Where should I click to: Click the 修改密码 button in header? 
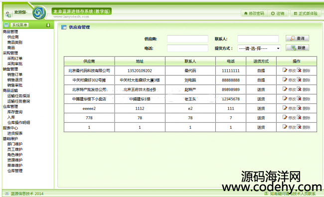click(254, 13)
